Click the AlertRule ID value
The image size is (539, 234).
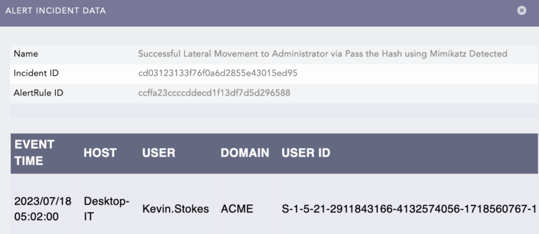[214, 93]
